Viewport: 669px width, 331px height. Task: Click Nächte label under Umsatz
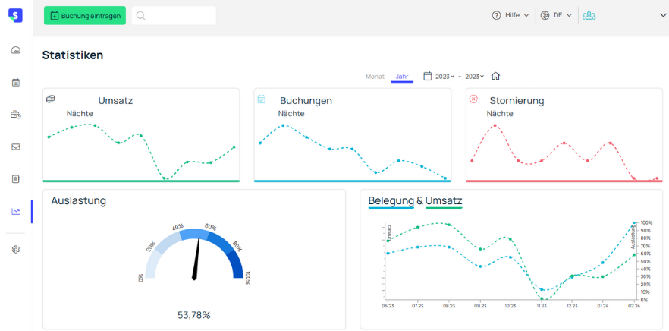click(x=80, y=114)
